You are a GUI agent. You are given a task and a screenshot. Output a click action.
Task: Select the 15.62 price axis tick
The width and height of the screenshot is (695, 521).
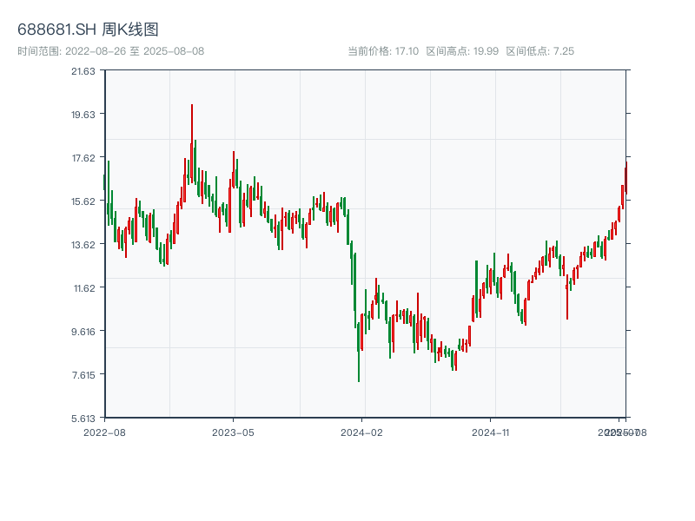click(x=83, y=201)
